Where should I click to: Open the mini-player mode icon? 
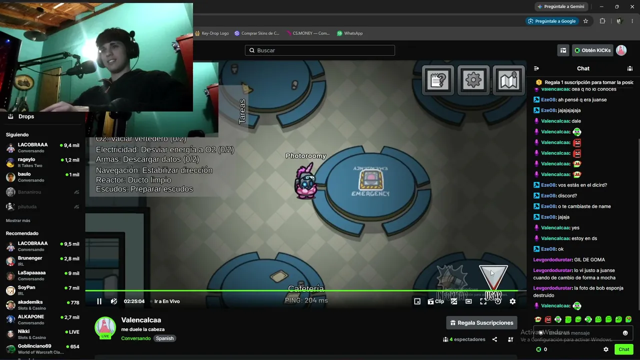(417, 301)
